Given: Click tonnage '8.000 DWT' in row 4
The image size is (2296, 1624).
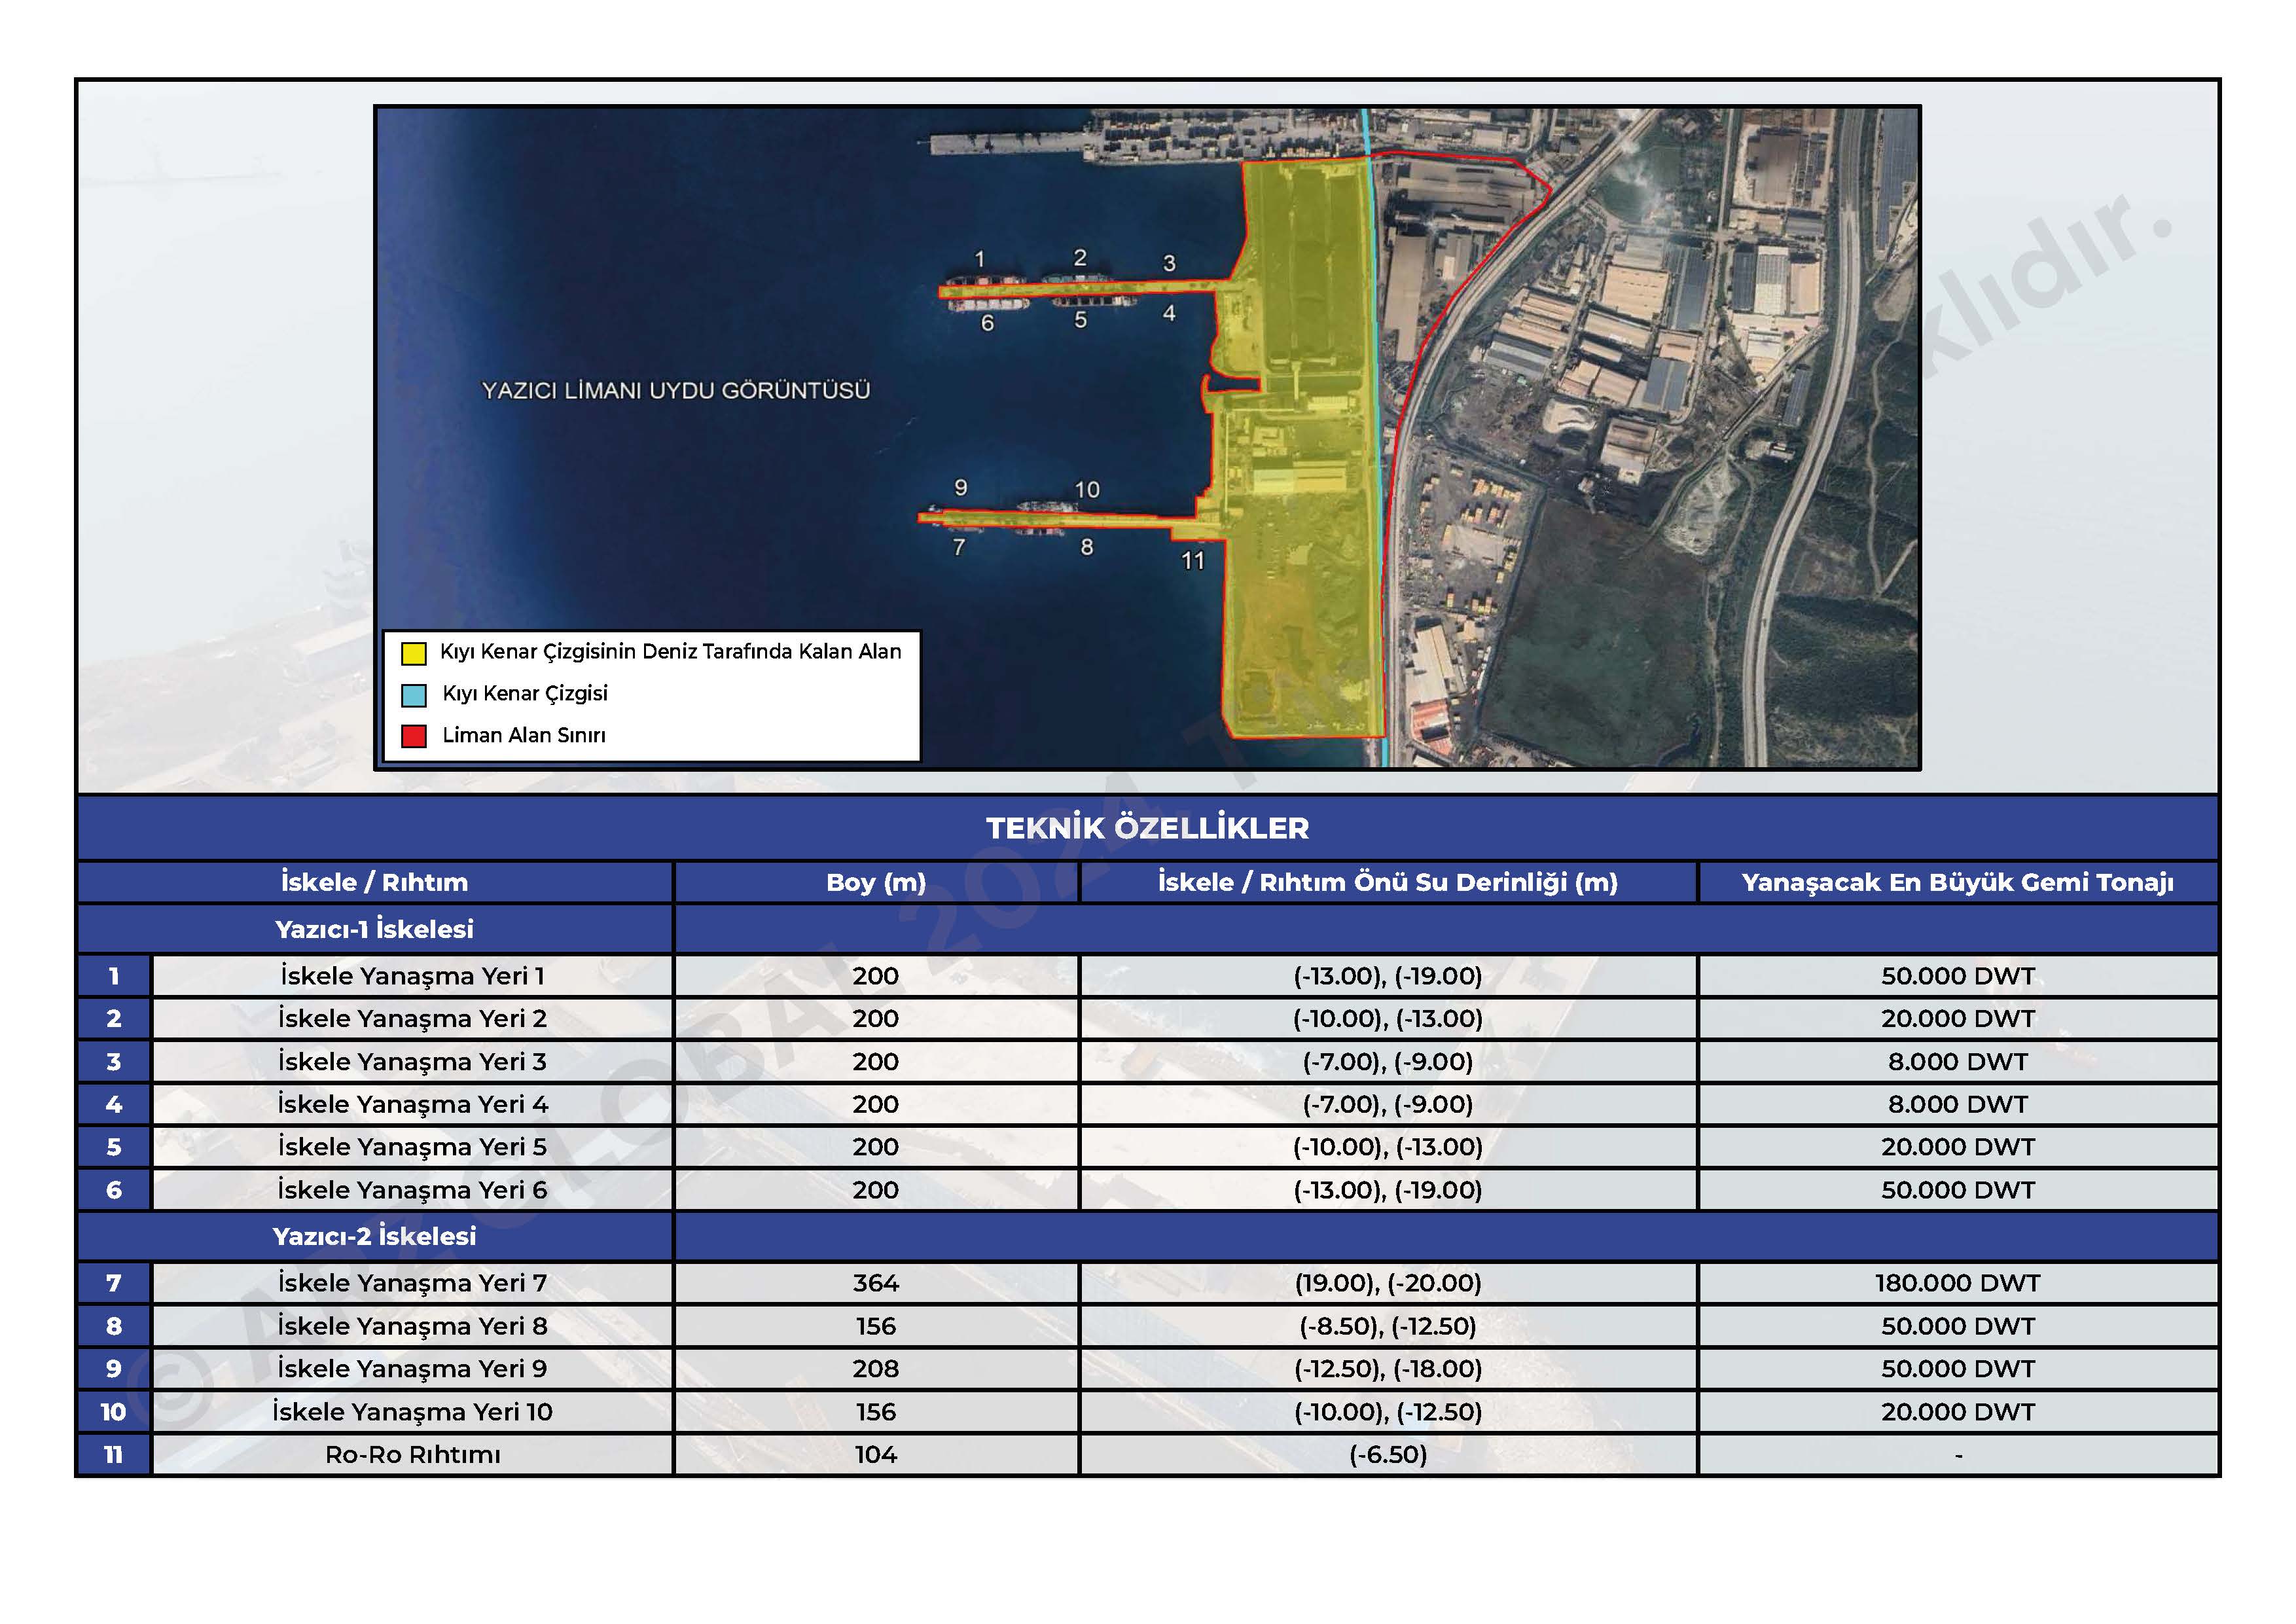Looking at the screenshot, I should pyautogui.click(x=1958, y=1105).
